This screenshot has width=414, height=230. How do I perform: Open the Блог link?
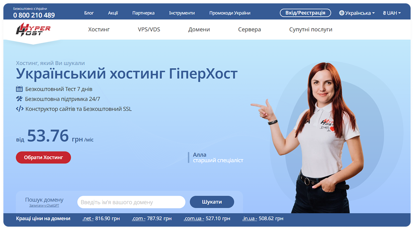(89, 13)
